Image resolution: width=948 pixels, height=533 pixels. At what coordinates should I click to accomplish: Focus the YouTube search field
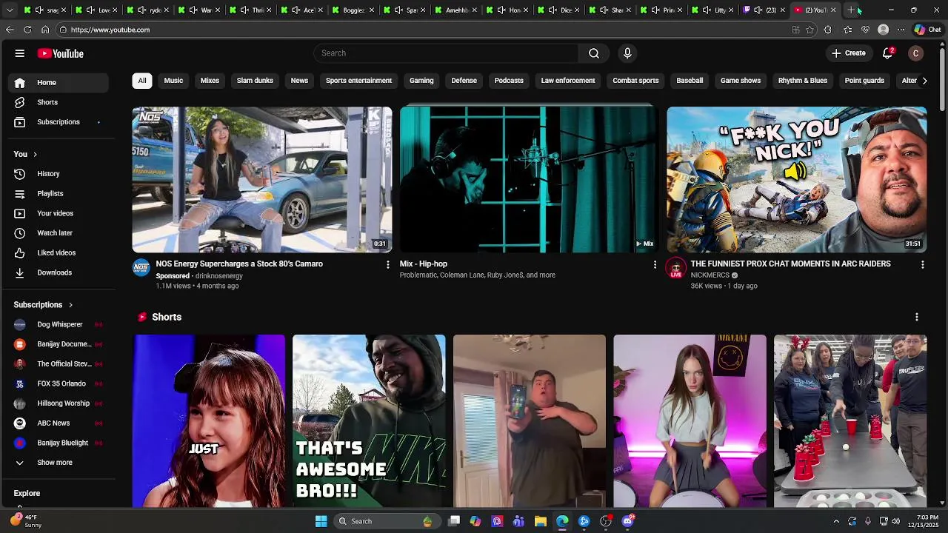[446, 53]
